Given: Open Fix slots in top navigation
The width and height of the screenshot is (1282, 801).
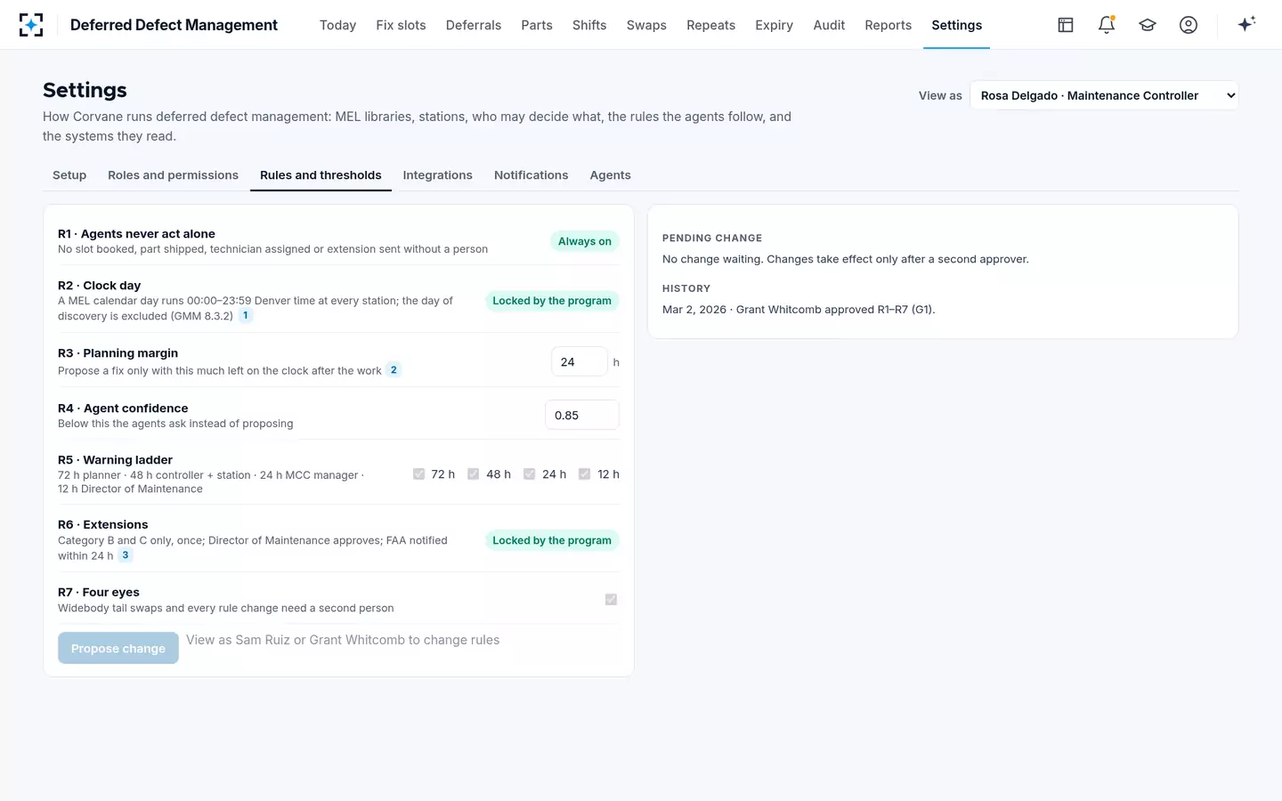Looking at the screenshot, I should click(401, 25).
